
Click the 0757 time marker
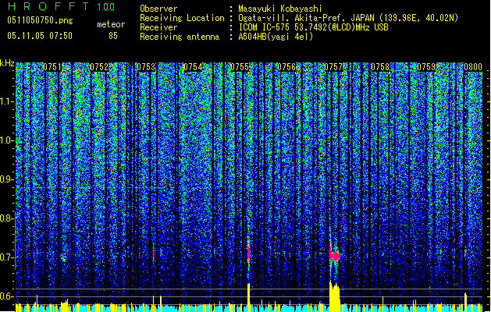[x=333, y=67]
